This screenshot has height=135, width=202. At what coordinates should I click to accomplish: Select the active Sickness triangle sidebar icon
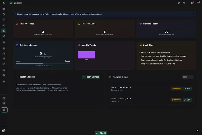tap(4, 31)
